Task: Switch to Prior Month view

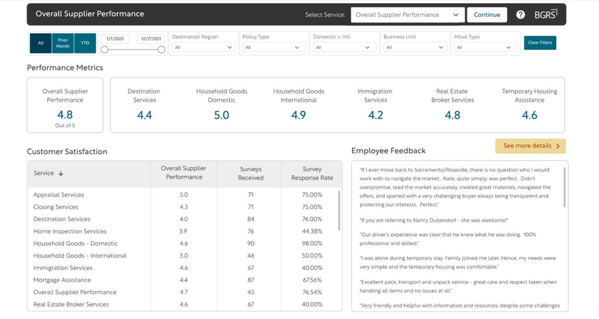Action: pyautogui.click(x=63, y=43)
